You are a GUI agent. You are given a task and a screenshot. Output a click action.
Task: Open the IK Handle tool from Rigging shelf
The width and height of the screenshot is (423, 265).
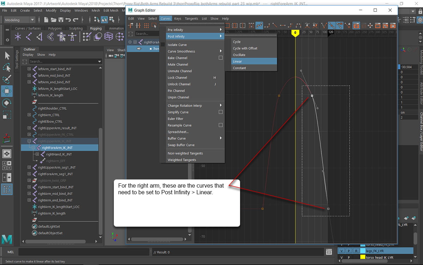point(29,36)
